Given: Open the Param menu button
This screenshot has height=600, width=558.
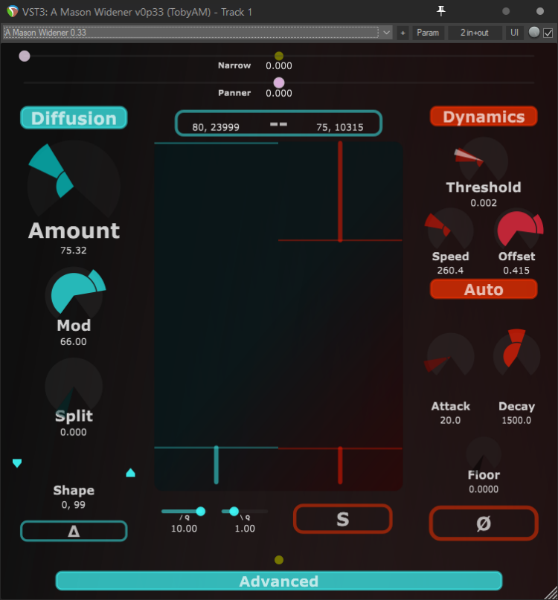Looking at the screenshot, I should pos(428,33).
